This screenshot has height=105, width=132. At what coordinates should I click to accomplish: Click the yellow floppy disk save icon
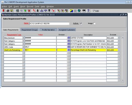(x=12, y=11)
